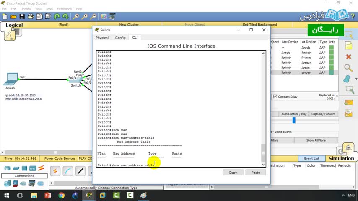Image resolution: width=358 pixels, height=201 pixels.
Task: Click Show All/None button
Action: coord(316,140)
